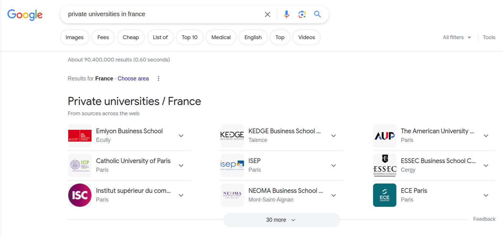The width and height of the screenshot is (503, 236).
Task: Open Emlyon Business School name
Action: coord(129,131)
